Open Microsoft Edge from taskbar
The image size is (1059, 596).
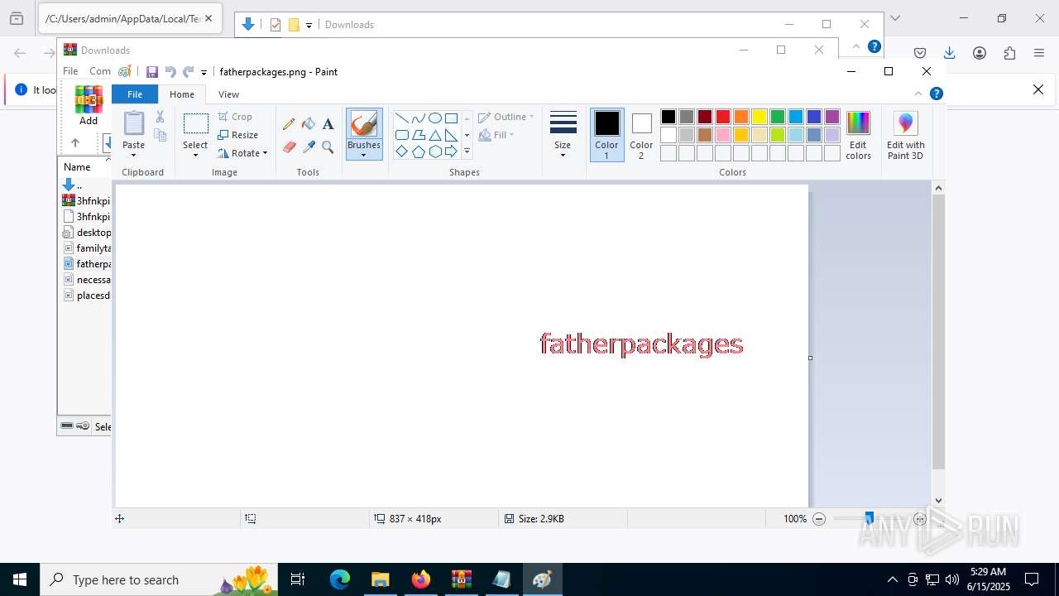(x=340, y=579)
